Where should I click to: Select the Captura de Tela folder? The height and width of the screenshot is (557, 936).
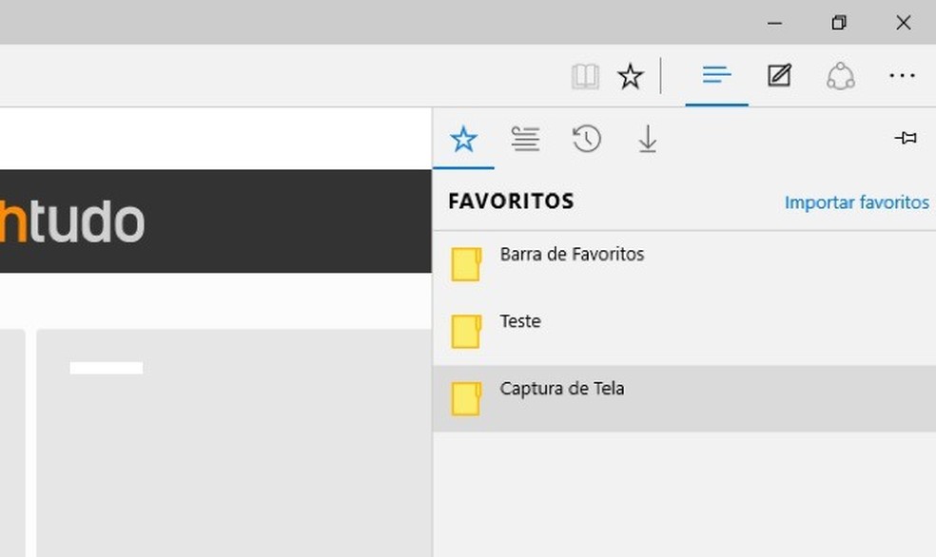click(562, 389)
